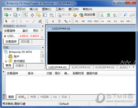Toggle the Market Watch window icon
Screen dimensions: 138x108
[x=26, y=15]
